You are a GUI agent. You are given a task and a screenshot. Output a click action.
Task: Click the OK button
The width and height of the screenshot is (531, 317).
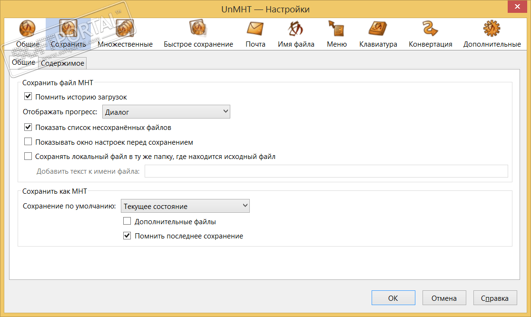(393, 297)
